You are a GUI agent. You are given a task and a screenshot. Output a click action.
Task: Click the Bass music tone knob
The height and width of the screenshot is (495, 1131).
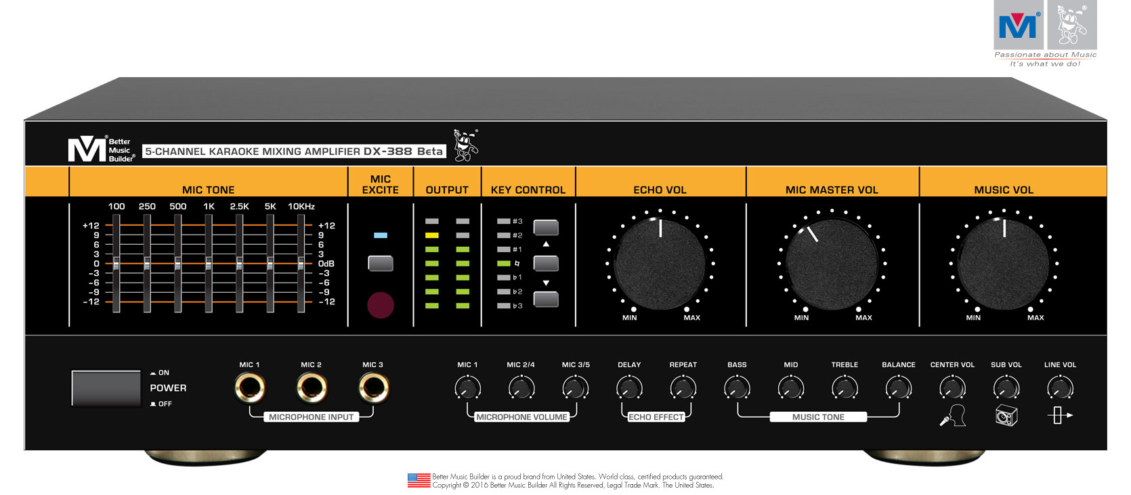737,388
